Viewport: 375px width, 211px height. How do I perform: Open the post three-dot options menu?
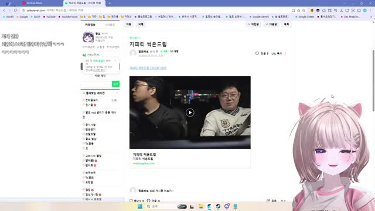(285, 53)
